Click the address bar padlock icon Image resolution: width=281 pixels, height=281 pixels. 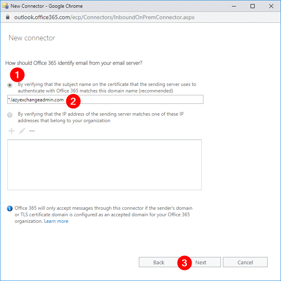coord(8,17)
